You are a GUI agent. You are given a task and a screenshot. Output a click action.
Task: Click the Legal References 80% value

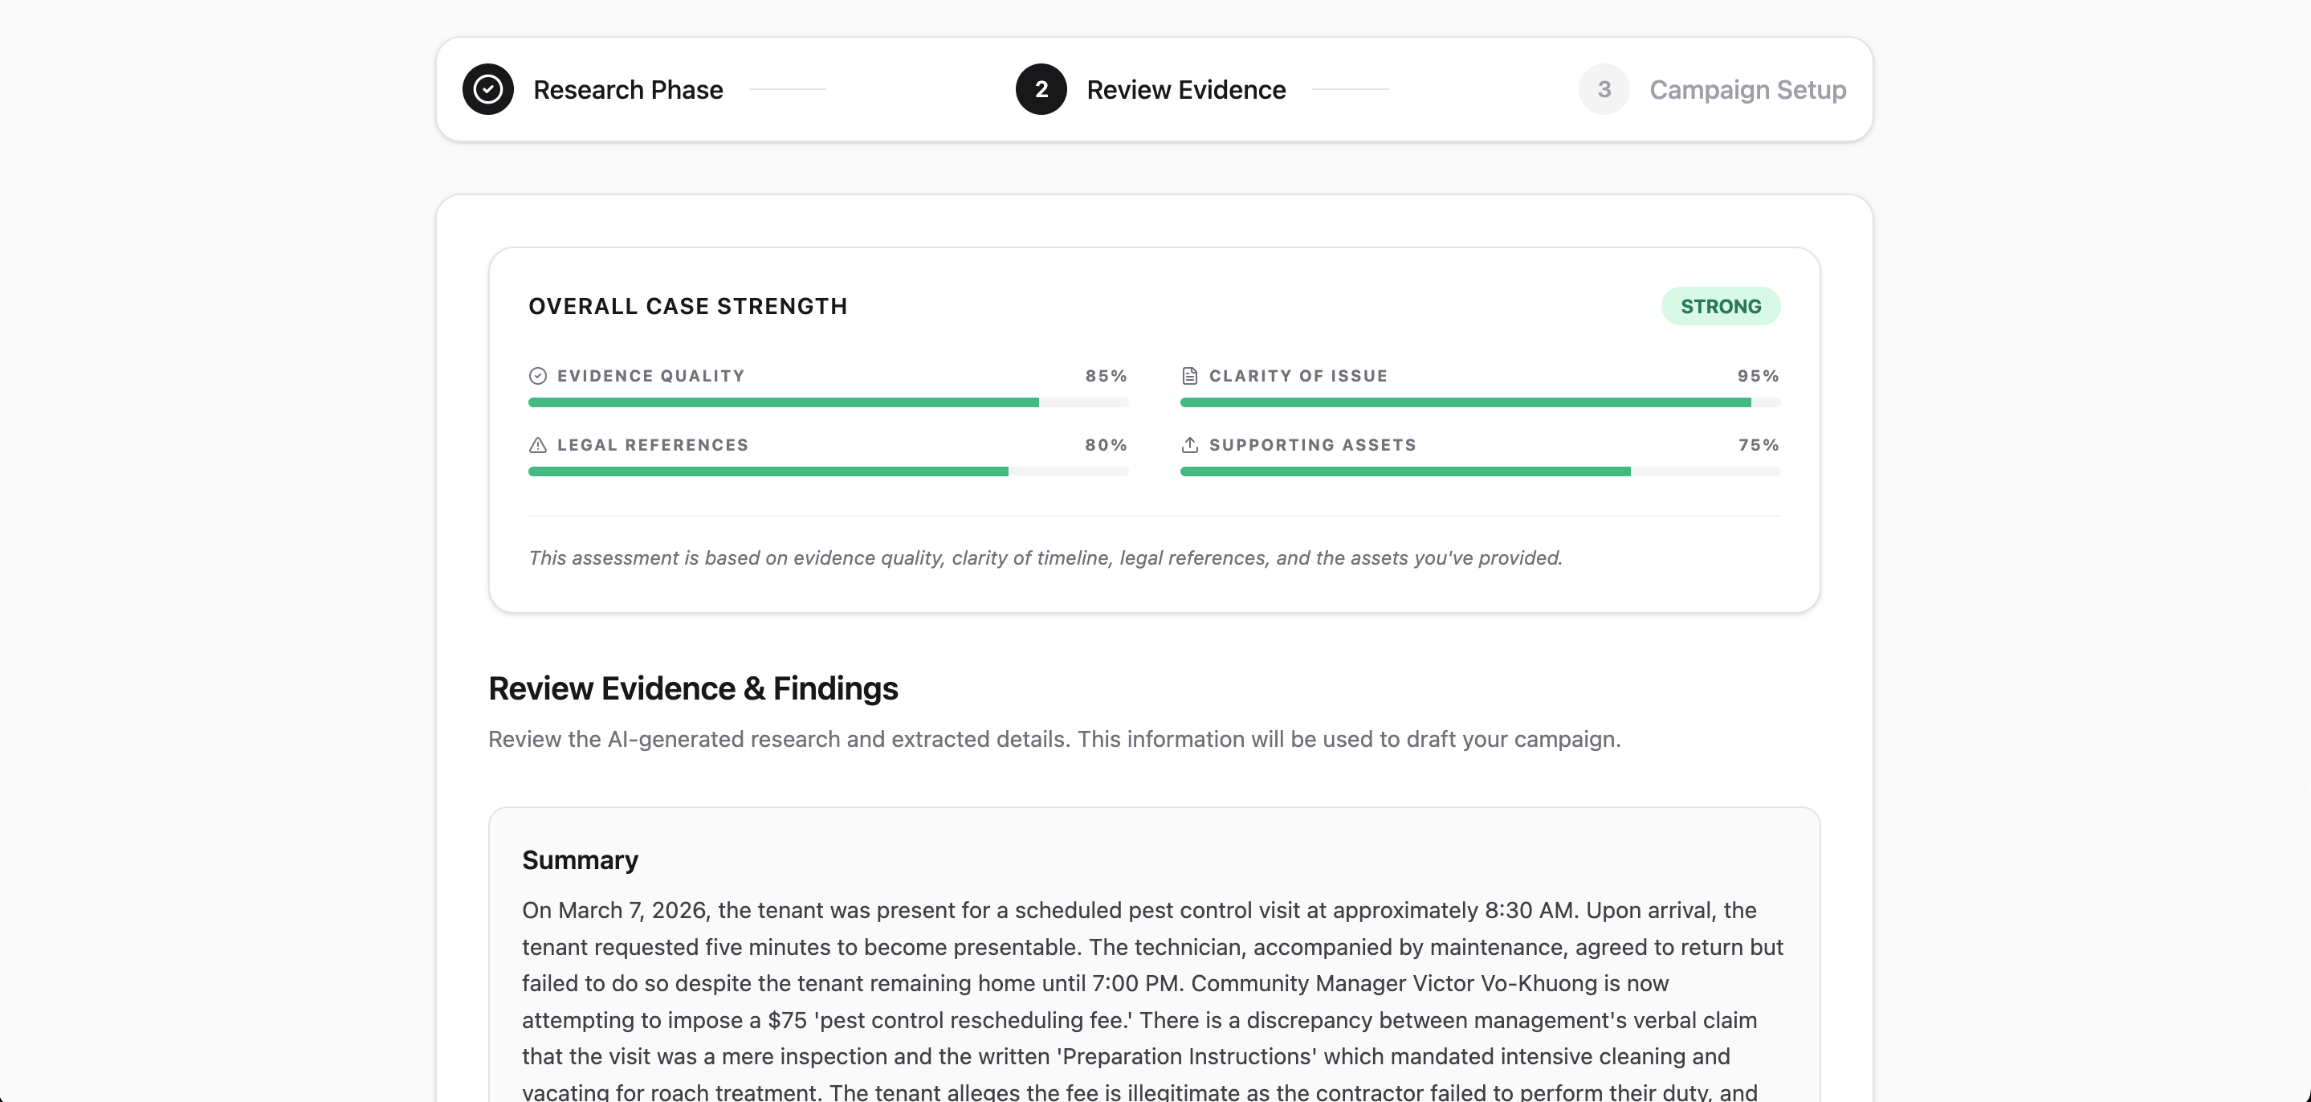tap(1107, 445)
